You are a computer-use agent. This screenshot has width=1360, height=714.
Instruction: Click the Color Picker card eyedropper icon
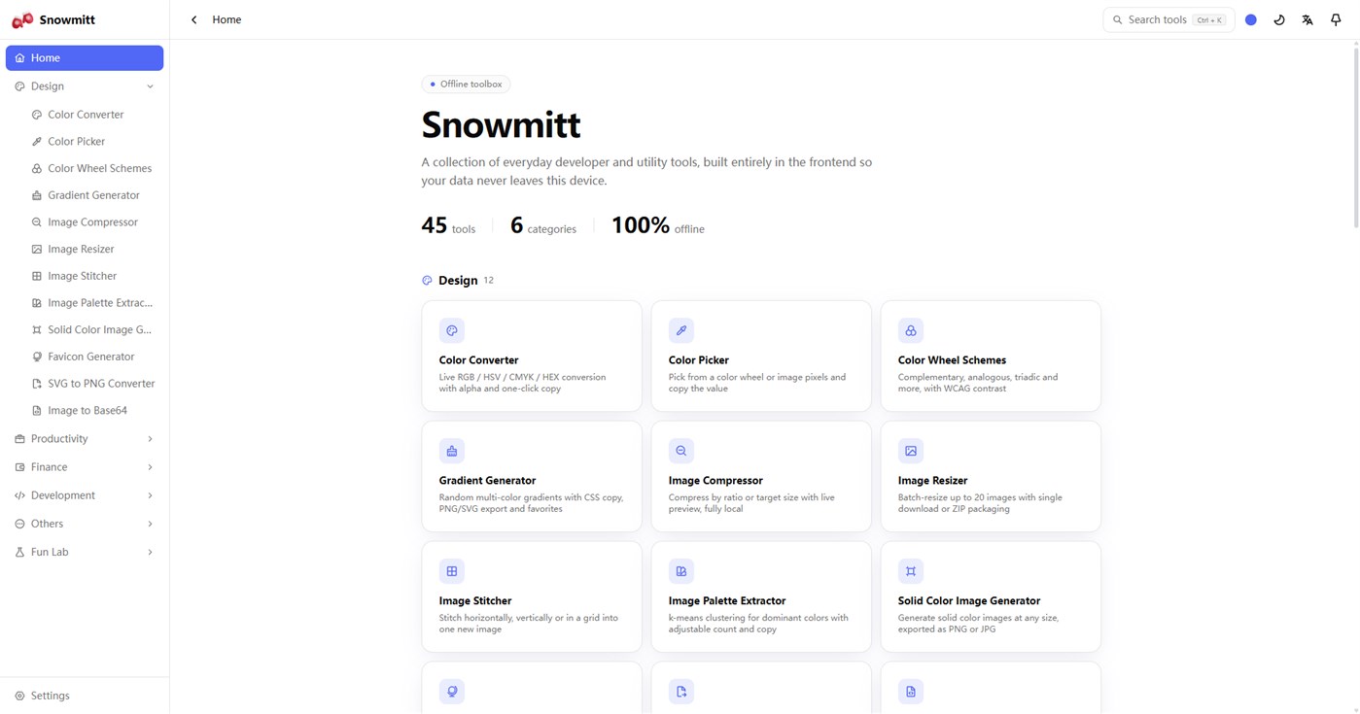coord(681,330)
